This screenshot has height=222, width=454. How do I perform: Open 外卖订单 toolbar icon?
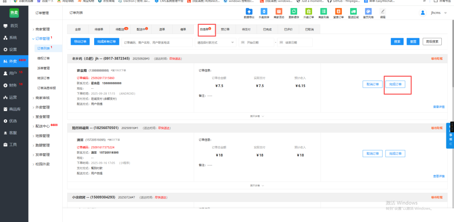click(x=309, y=12)
